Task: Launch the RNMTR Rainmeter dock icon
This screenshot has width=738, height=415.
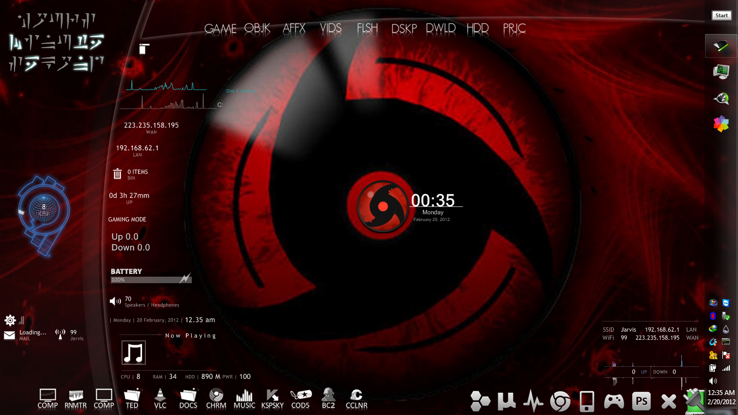Action: (76, 399)
